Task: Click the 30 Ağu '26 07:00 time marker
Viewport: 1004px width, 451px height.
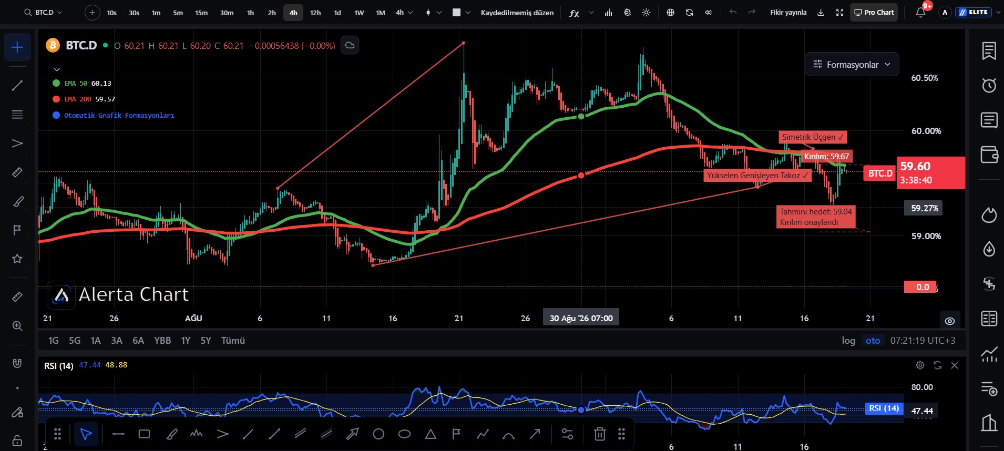Action: (x=581, y=318)
